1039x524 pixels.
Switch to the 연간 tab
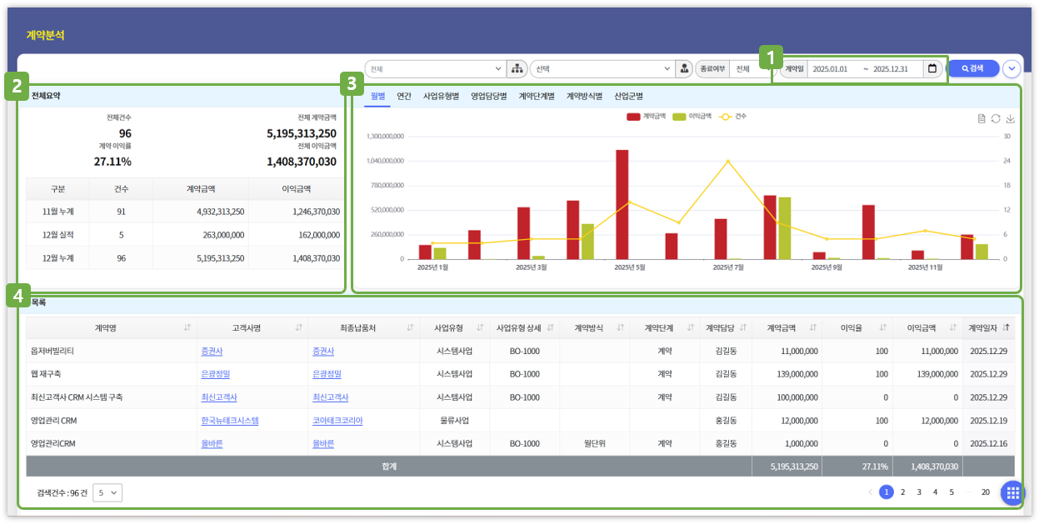[404, 96]
